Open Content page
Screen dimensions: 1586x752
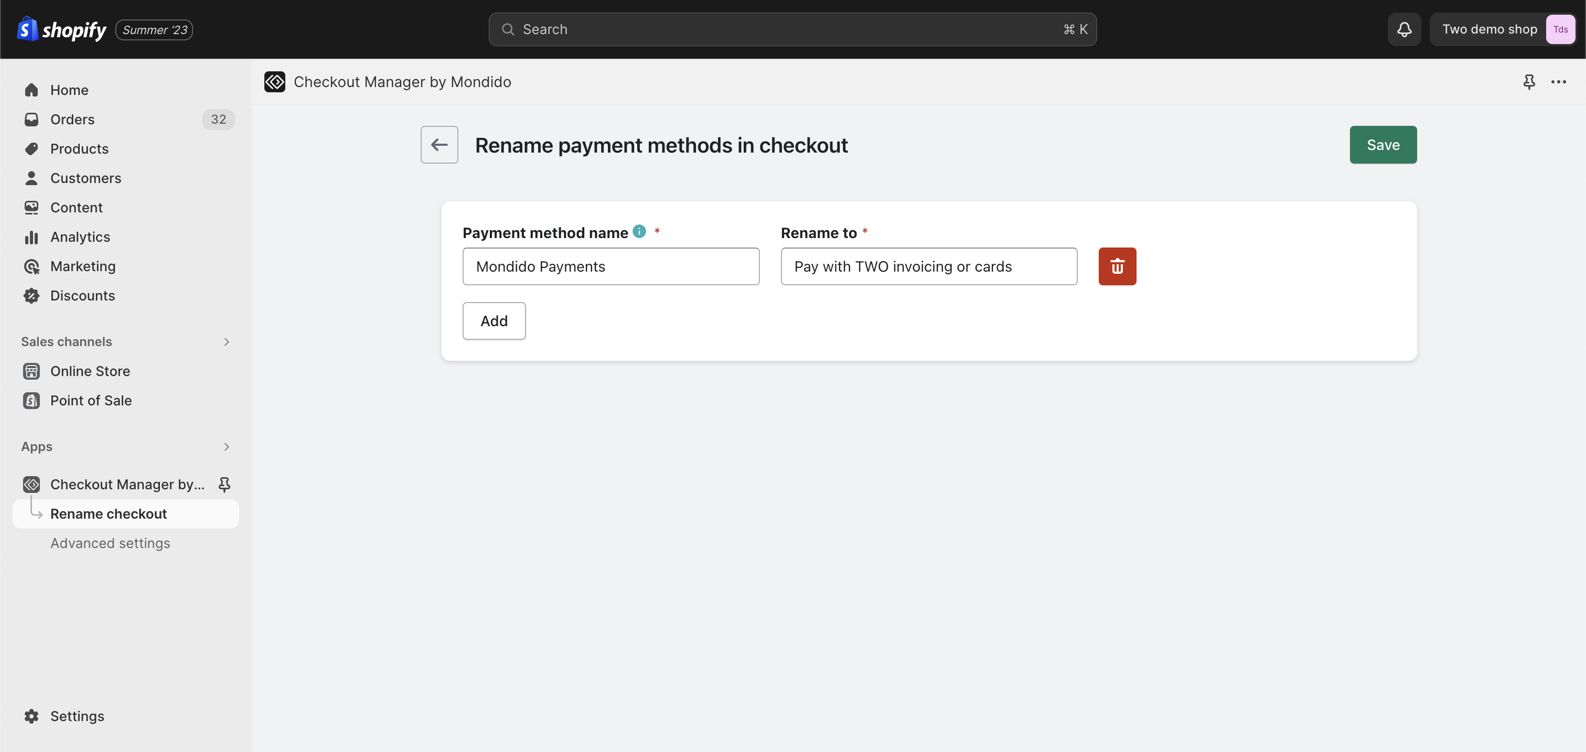click(125, 208)
